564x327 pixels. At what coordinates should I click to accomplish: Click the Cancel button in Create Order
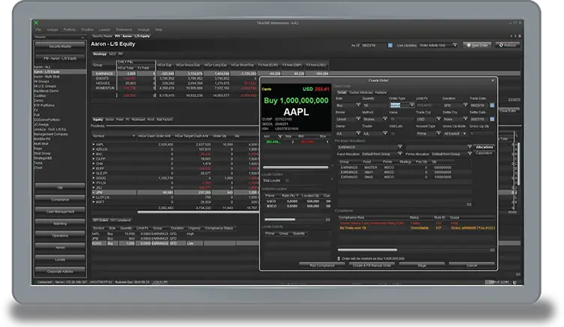click(472, 265)
